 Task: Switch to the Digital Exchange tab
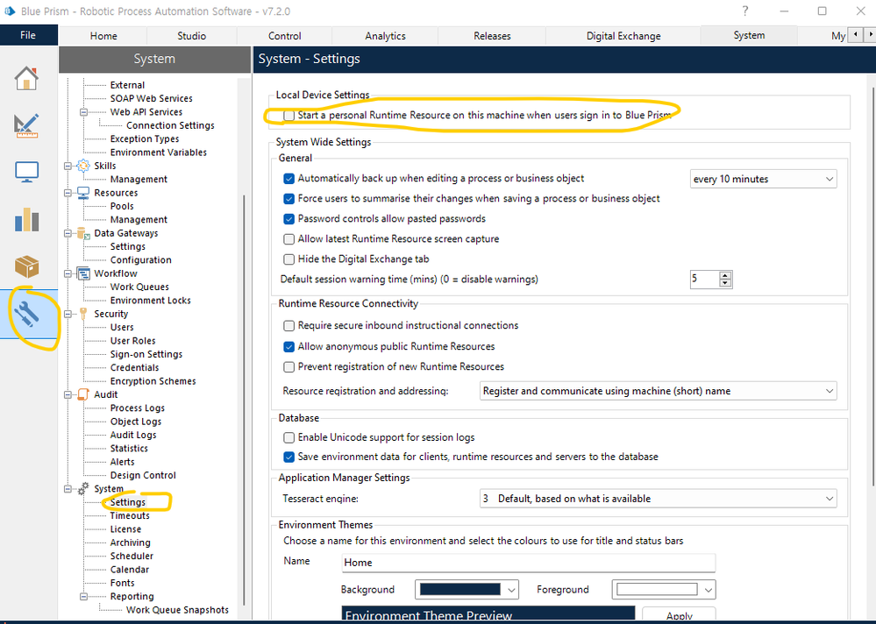623,36
